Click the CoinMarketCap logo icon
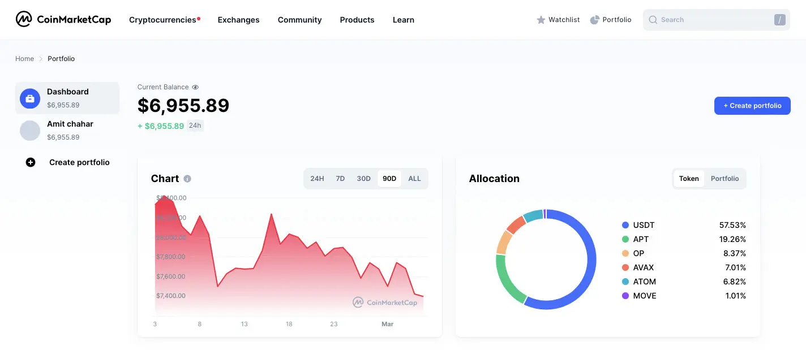The height and width of the screenshot is (350, 806). (24, 19)
